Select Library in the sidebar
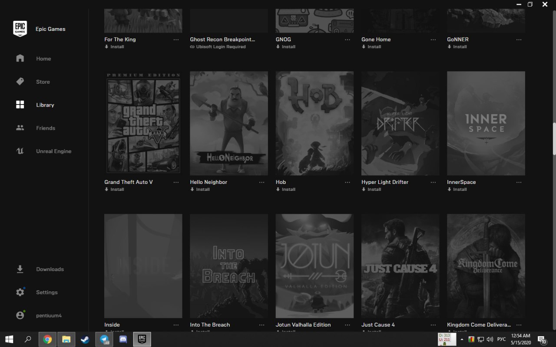Screen dimensions: 556x347 (45, 105)
